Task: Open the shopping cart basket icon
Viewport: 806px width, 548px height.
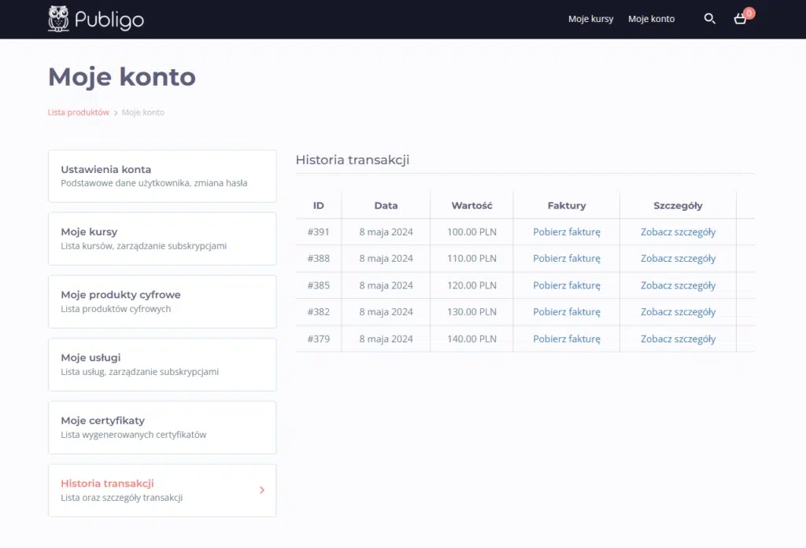Action: click(740, 19)
